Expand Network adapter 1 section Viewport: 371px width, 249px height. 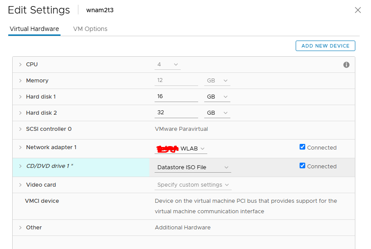20,147
